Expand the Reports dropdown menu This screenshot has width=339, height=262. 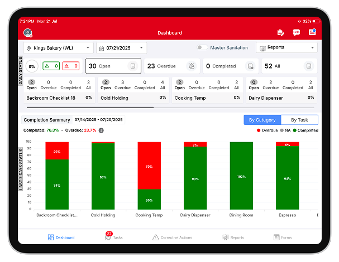coord(287,48)
